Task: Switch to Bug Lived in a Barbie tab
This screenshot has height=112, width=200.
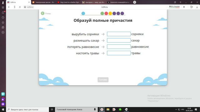Action: (68, 2)
